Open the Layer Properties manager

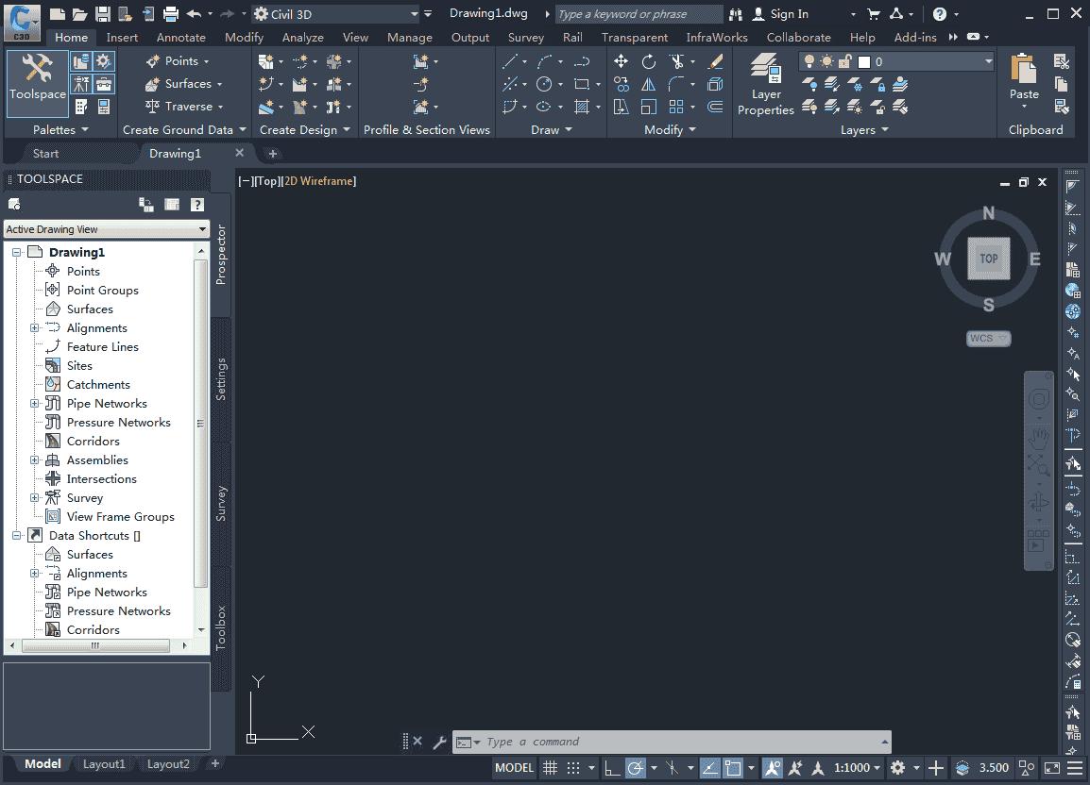click(x=765, y=84)
